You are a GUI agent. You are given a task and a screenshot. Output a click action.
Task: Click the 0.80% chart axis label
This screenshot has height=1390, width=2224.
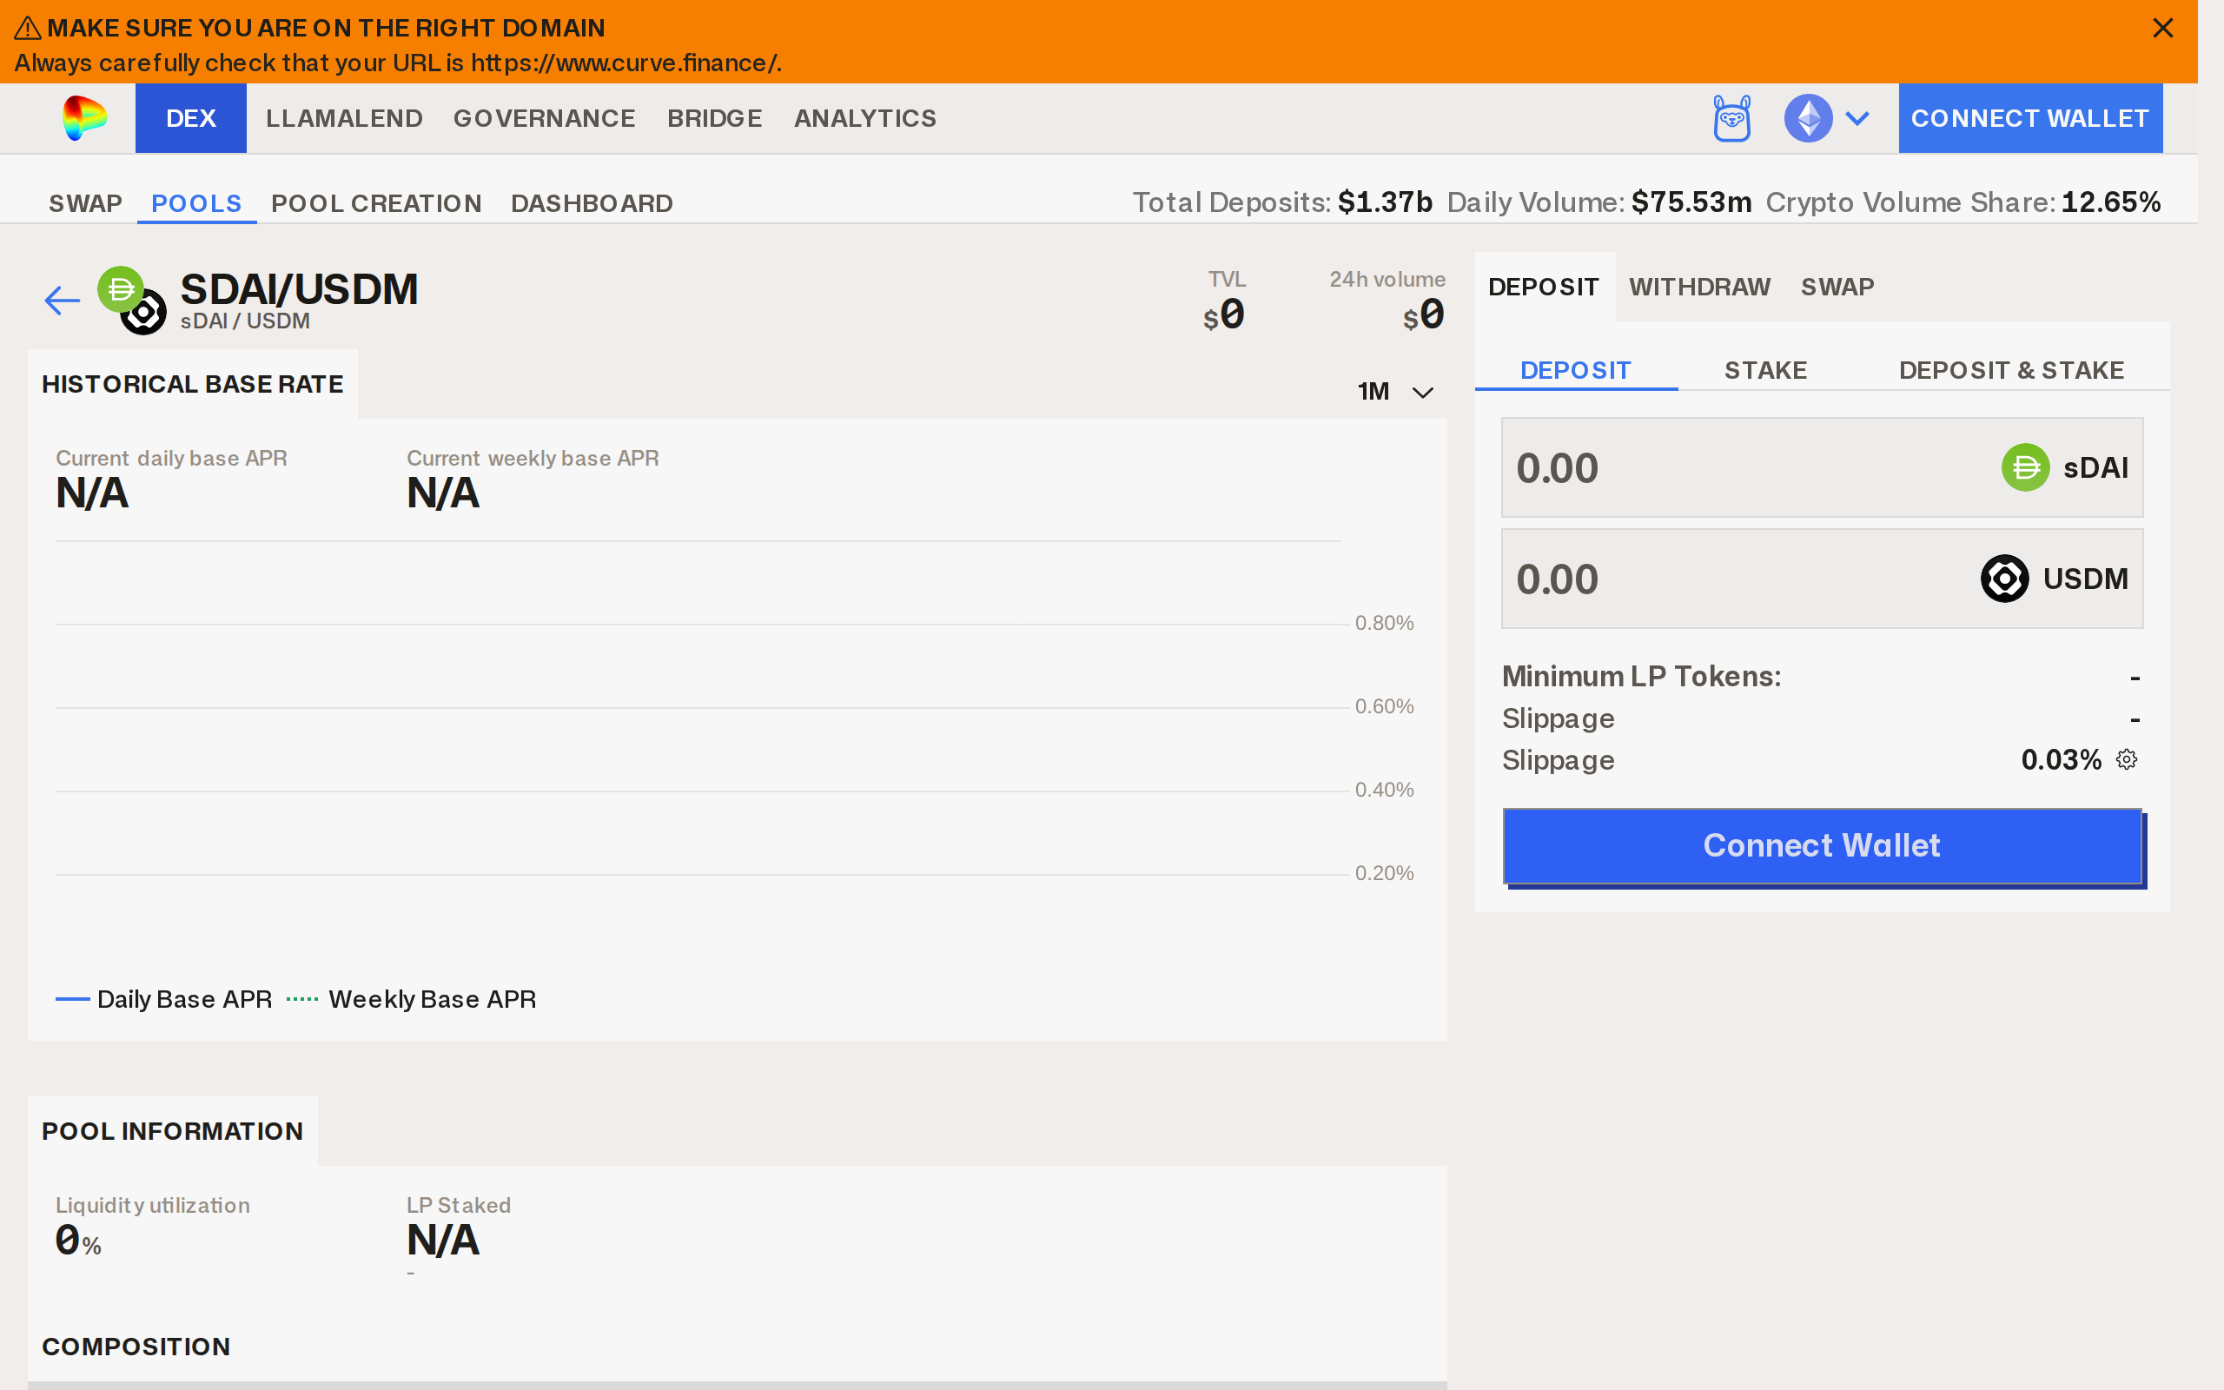point(1385,623)
